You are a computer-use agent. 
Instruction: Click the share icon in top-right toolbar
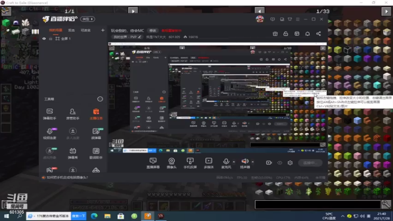click(318, 33)
